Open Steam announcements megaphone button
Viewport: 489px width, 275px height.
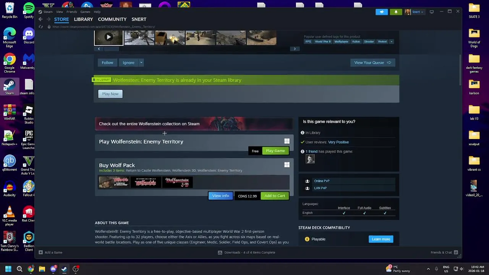pos(382,12)
